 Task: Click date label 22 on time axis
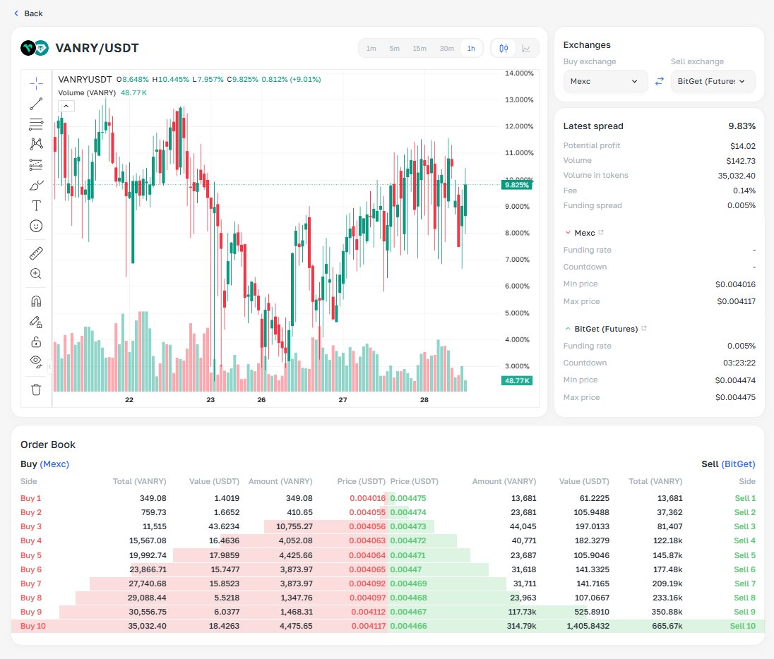pyautogui.click(x=129, y=399)
